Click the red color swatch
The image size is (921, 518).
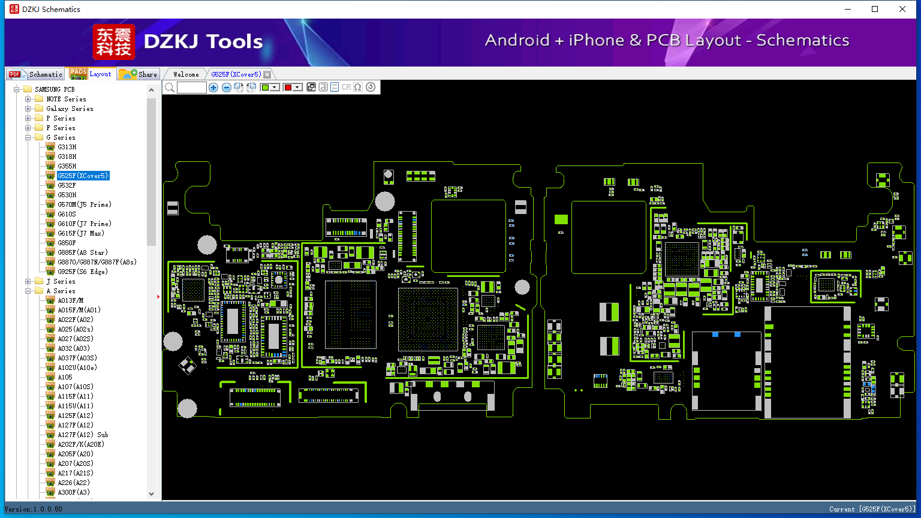[288, 88]
